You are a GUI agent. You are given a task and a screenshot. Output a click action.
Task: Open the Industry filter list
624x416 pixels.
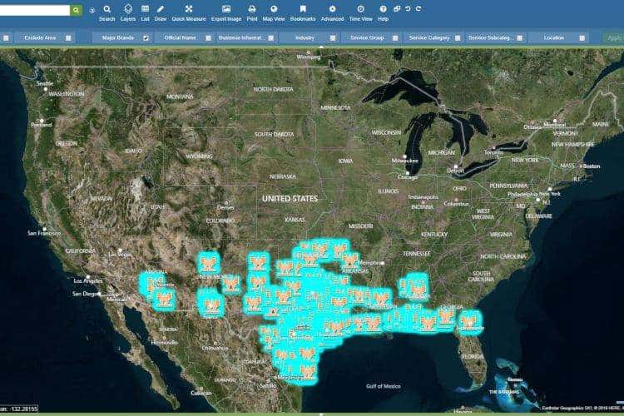309,37
